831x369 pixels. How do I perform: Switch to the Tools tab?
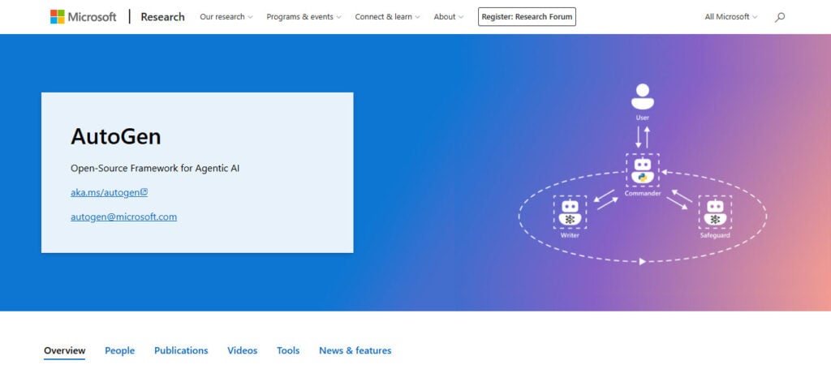[288, 350]
